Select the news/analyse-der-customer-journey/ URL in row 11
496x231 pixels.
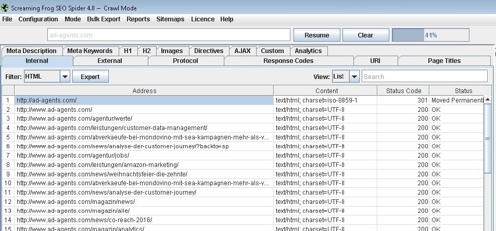144,192
